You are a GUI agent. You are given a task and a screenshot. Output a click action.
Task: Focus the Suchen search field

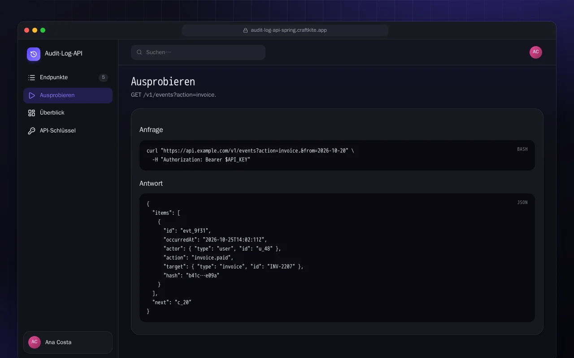198,52
